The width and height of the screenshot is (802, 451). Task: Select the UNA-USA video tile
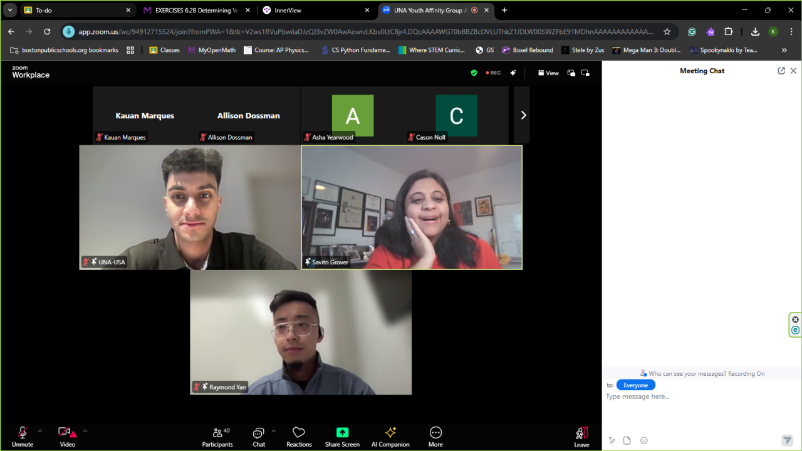coord(190,207)
